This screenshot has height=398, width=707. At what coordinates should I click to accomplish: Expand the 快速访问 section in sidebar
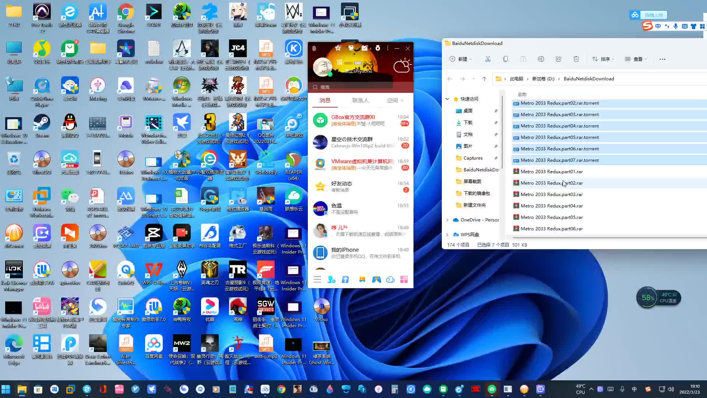point(447,99)
